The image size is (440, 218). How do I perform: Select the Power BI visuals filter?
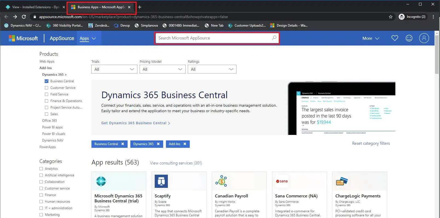click(x=54, y=134)
